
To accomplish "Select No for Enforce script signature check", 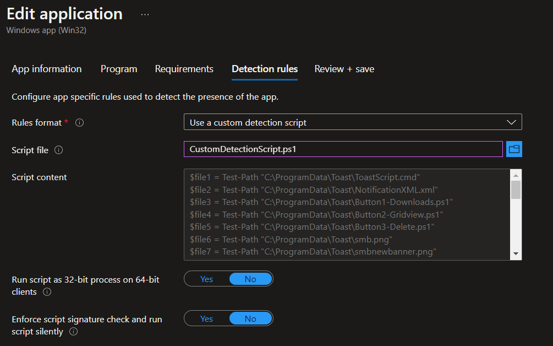I will [250, 318].
